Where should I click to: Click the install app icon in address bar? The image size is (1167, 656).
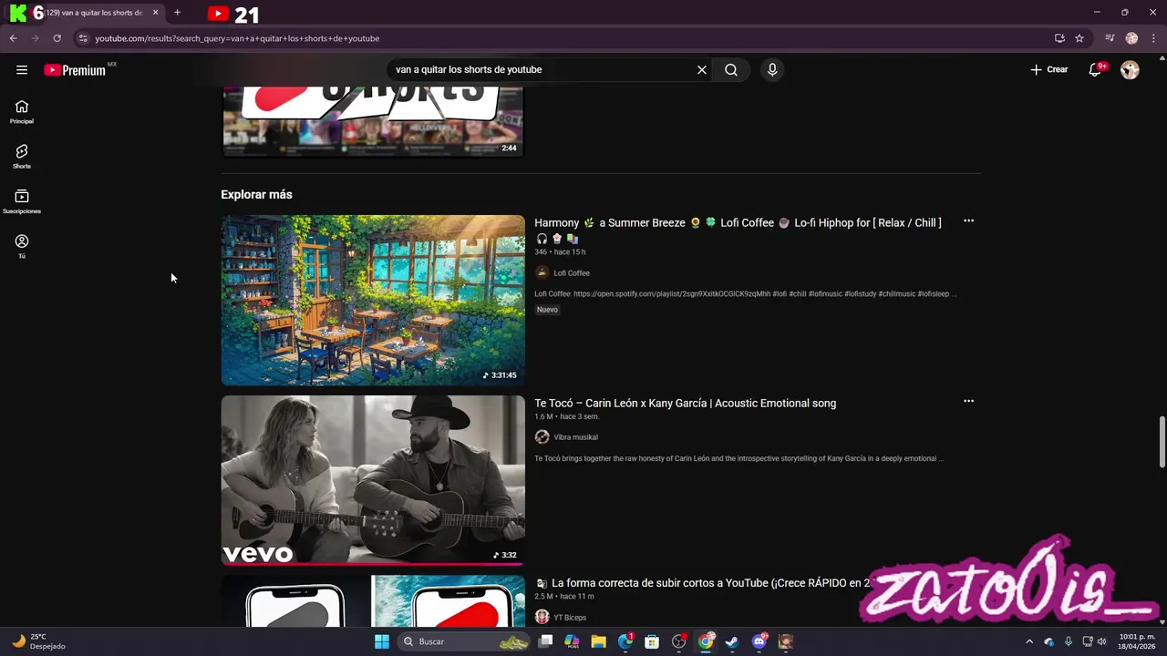tap(1059, 38)
